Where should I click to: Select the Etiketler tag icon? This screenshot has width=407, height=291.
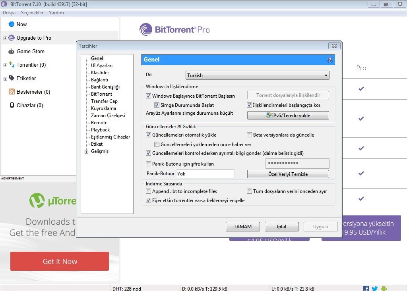(12, 78)
